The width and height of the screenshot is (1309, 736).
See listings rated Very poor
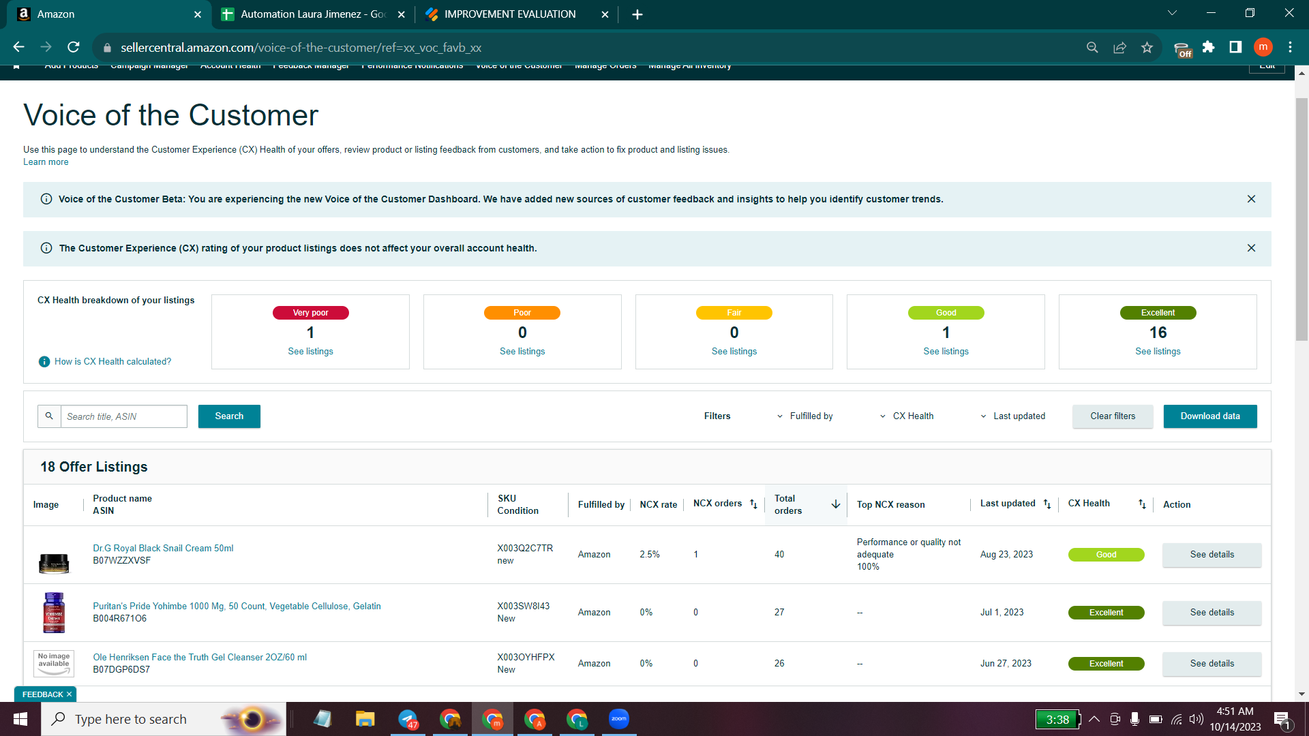pos(310,352)
